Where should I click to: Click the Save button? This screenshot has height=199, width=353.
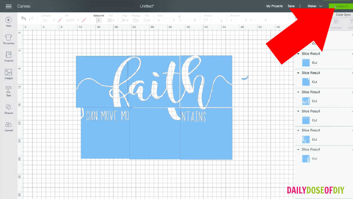tap(291, 6)
